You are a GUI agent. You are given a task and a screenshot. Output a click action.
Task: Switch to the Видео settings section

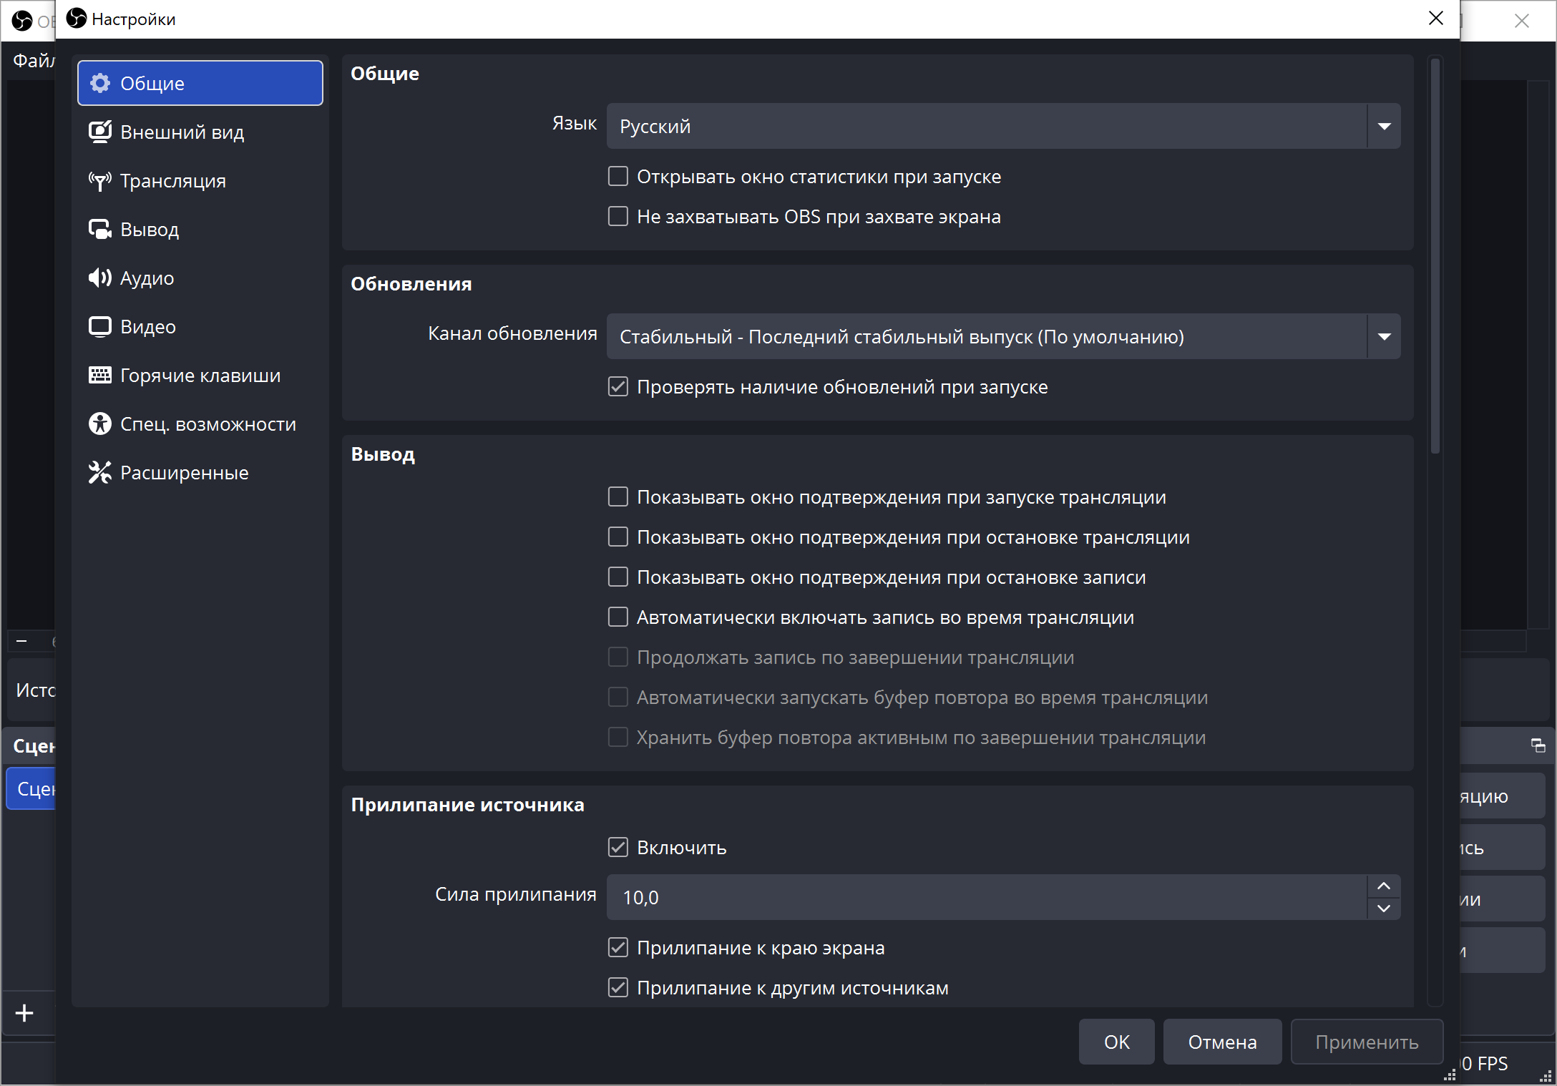148,327
